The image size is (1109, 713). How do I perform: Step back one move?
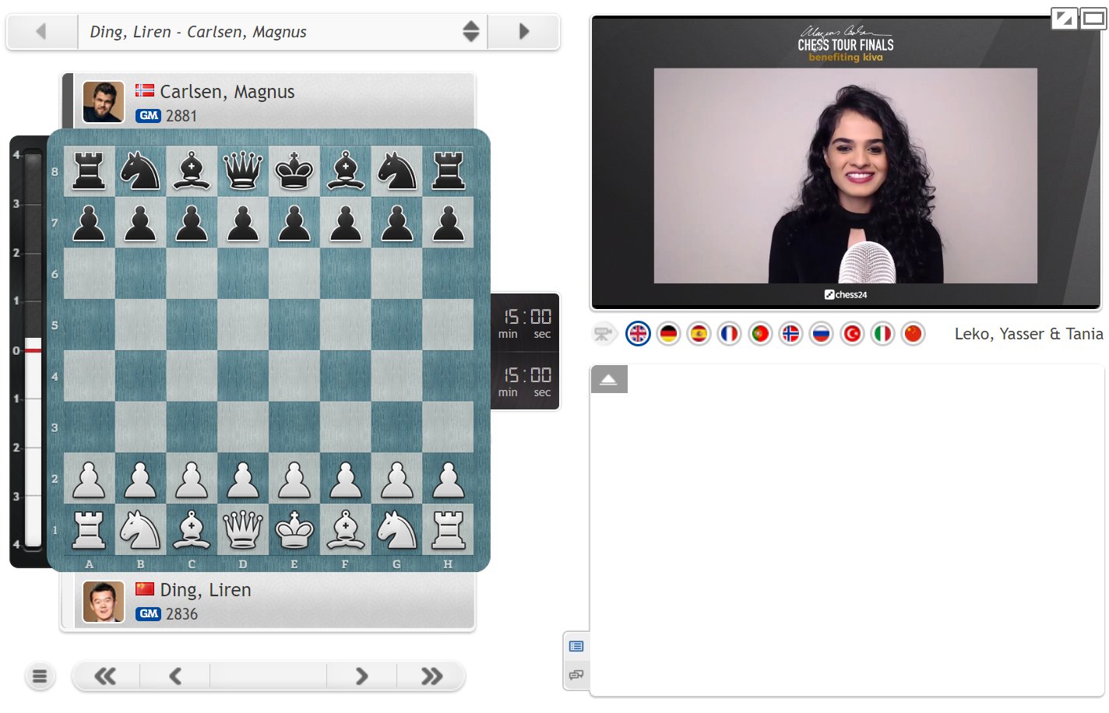click(175, 676)
